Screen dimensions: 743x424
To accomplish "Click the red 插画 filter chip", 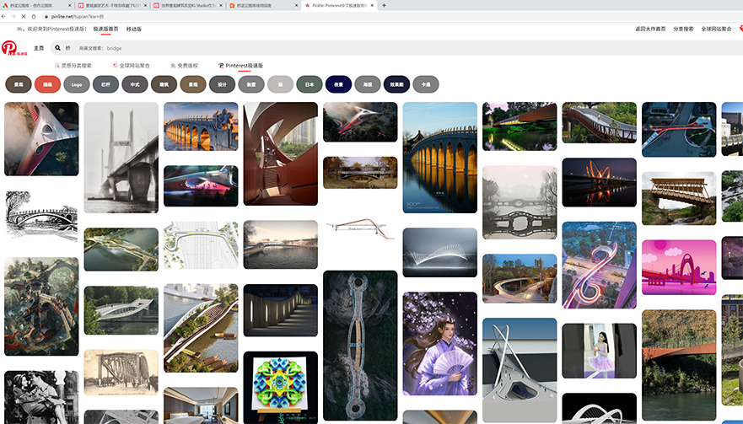I will point(47,84).
